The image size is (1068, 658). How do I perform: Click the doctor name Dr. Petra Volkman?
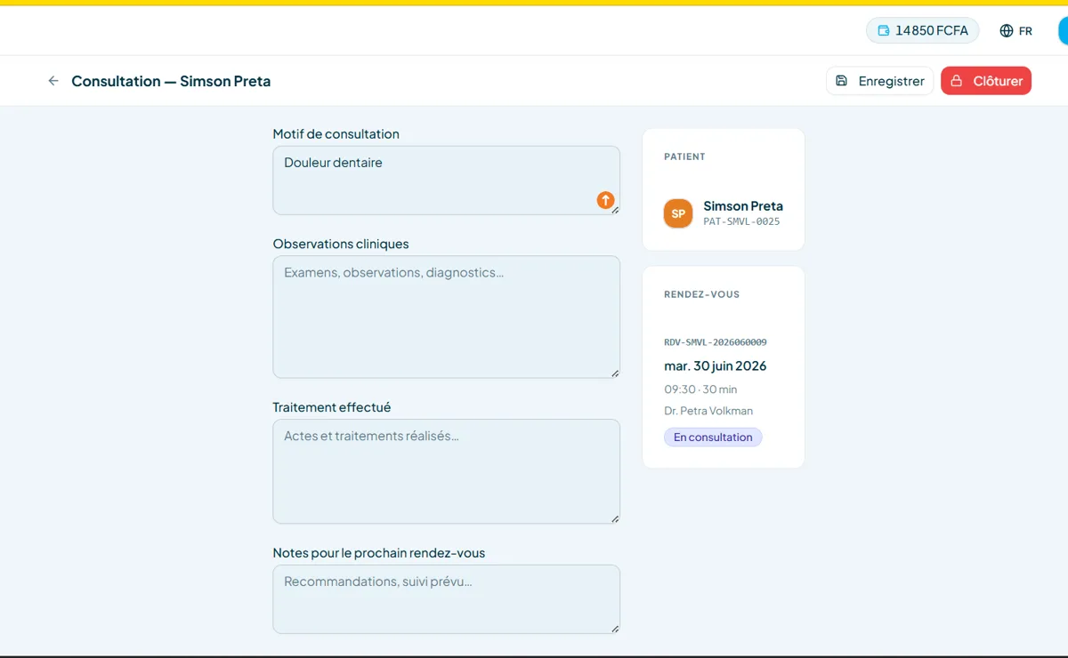[x=708, y=411]
